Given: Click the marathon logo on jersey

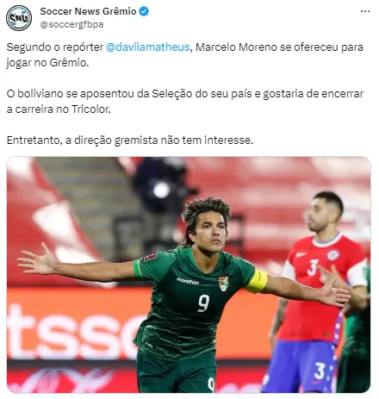Looking at the screenshot, I should pyautogui.click(x=188, y=281).
